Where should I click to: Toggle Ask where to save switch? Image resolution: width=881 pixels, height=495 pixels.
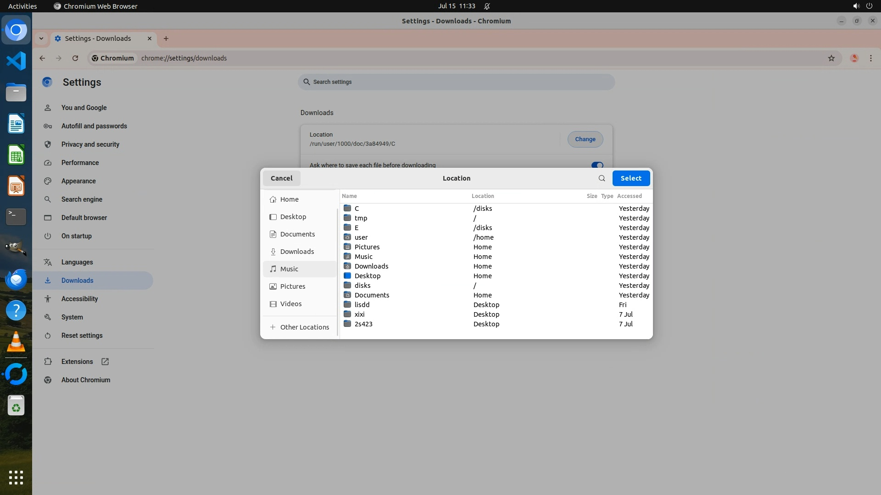[597, 165]
